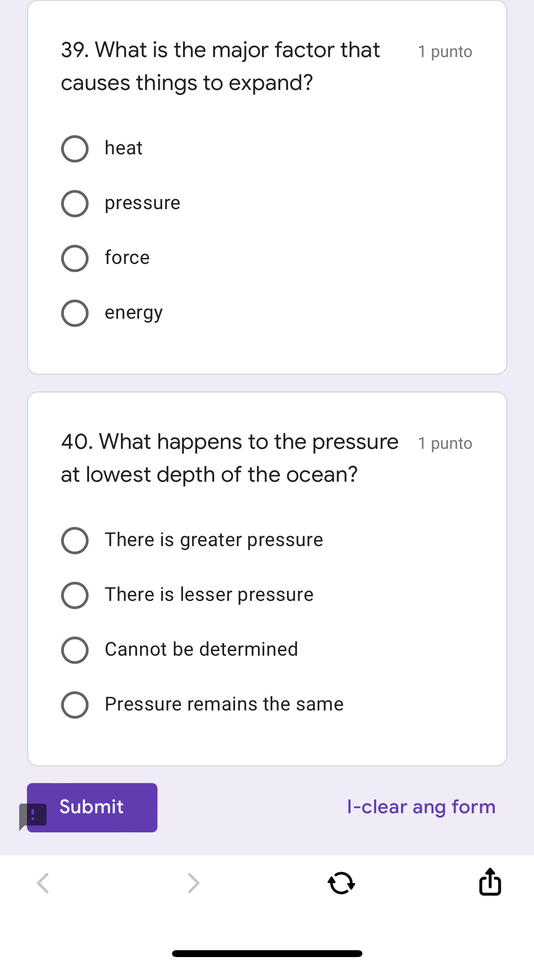Tap the "1 punto" label on question 39

tap(445, 52)
